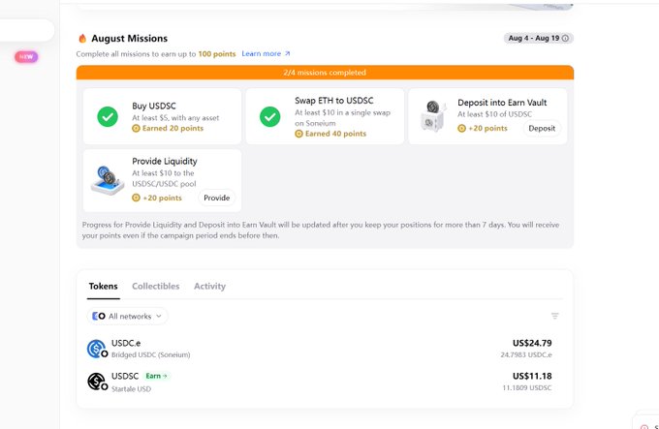Open the Activity tab
Screen dimensions: 659x429
click(x=209, y=287)
